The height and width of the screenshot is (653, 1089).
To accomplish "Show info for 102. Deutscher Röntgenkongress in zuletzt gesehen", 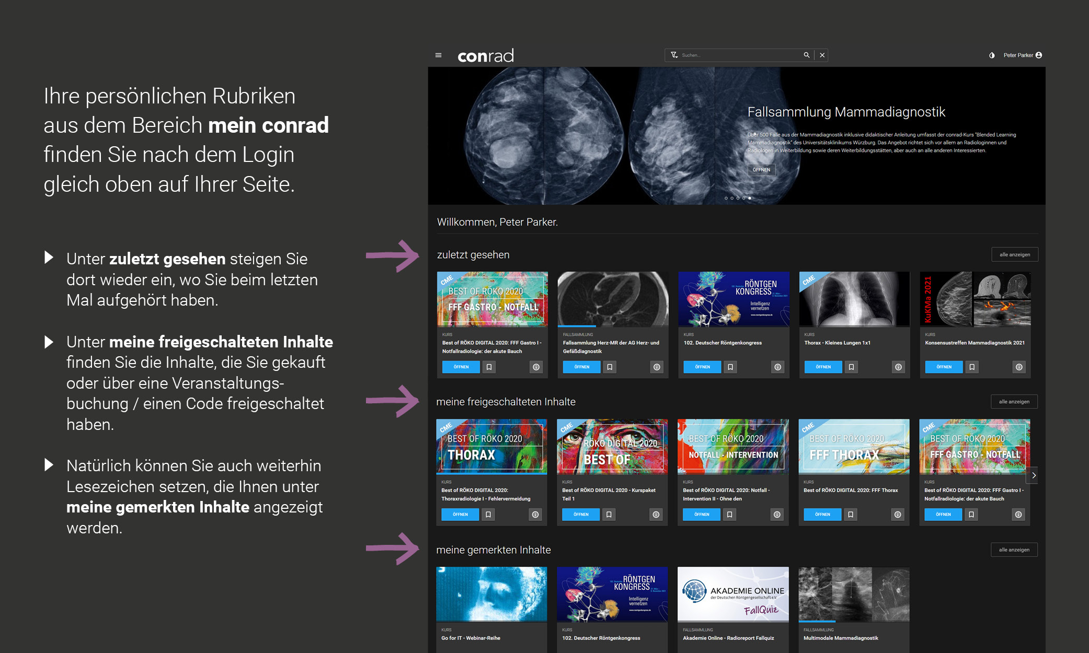I will tap(777, 367).
